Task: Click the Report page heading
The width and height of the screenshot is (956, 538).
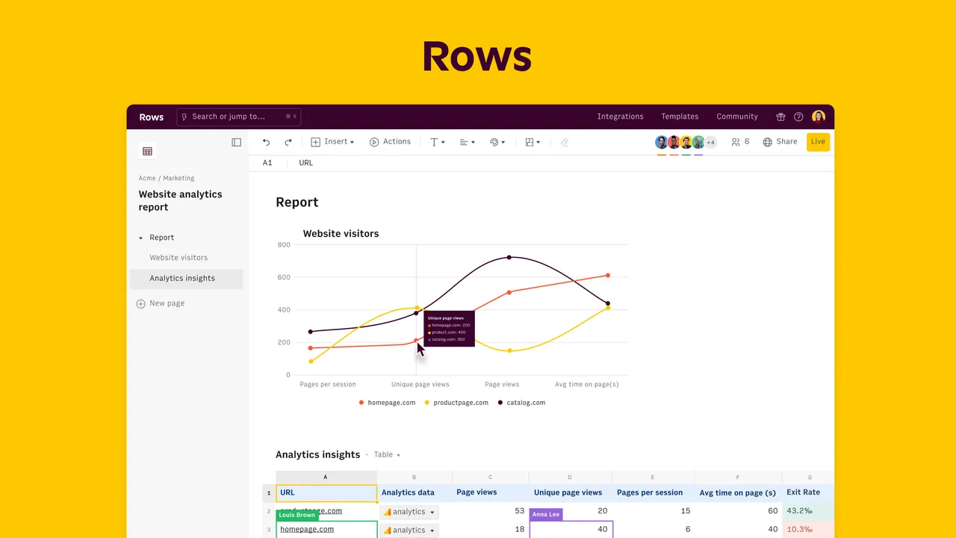Action: pyautogui.click(x=297, y=202)
